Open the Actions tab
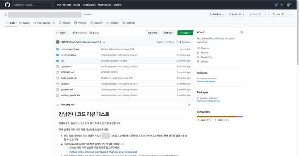This screenshot has width=299, height=156. tap(64, 23)
